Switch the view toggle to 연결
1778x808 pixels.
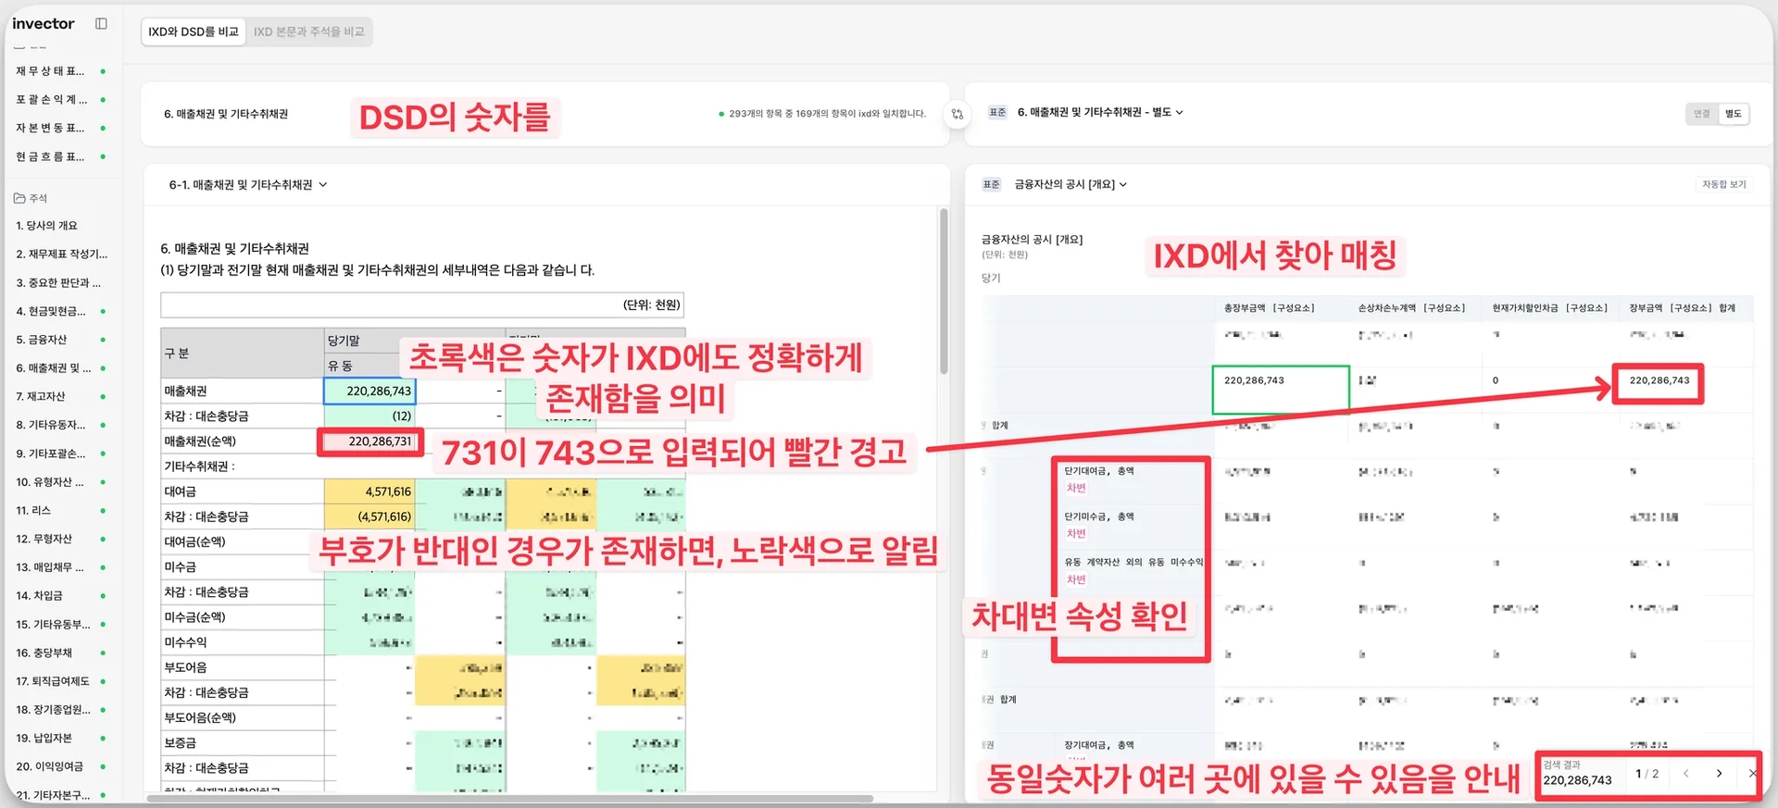pos(1701,114)
